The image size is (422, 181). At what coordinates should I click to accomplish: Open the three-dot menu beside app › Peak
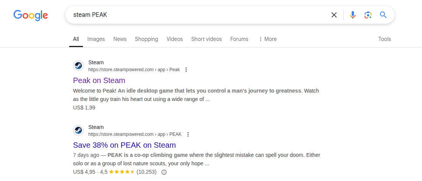(x=186, y=70)
